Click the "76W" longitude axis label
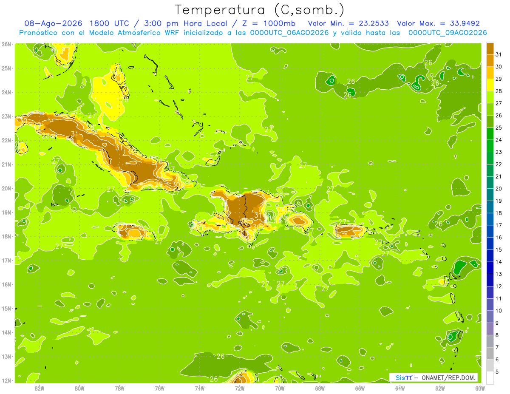Screen dimensions: 510x394 pyautogui.click(x=159, y=388)
